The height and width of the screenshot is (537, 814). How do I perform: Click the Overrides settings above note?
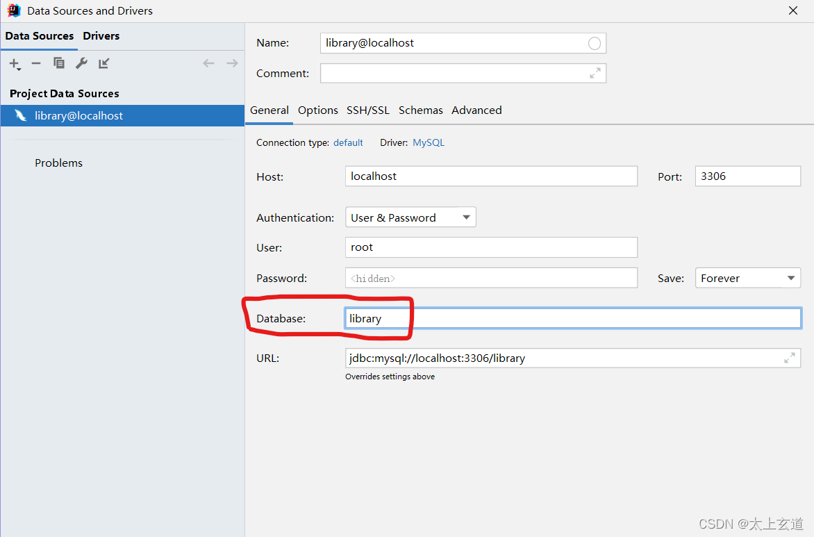click(x=390, y=377)
